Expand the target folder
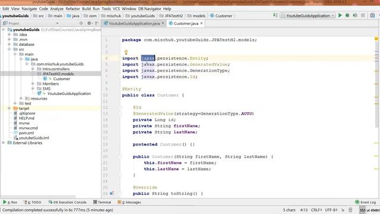Screen dimensions: 380x214 (x=9, y=108)
